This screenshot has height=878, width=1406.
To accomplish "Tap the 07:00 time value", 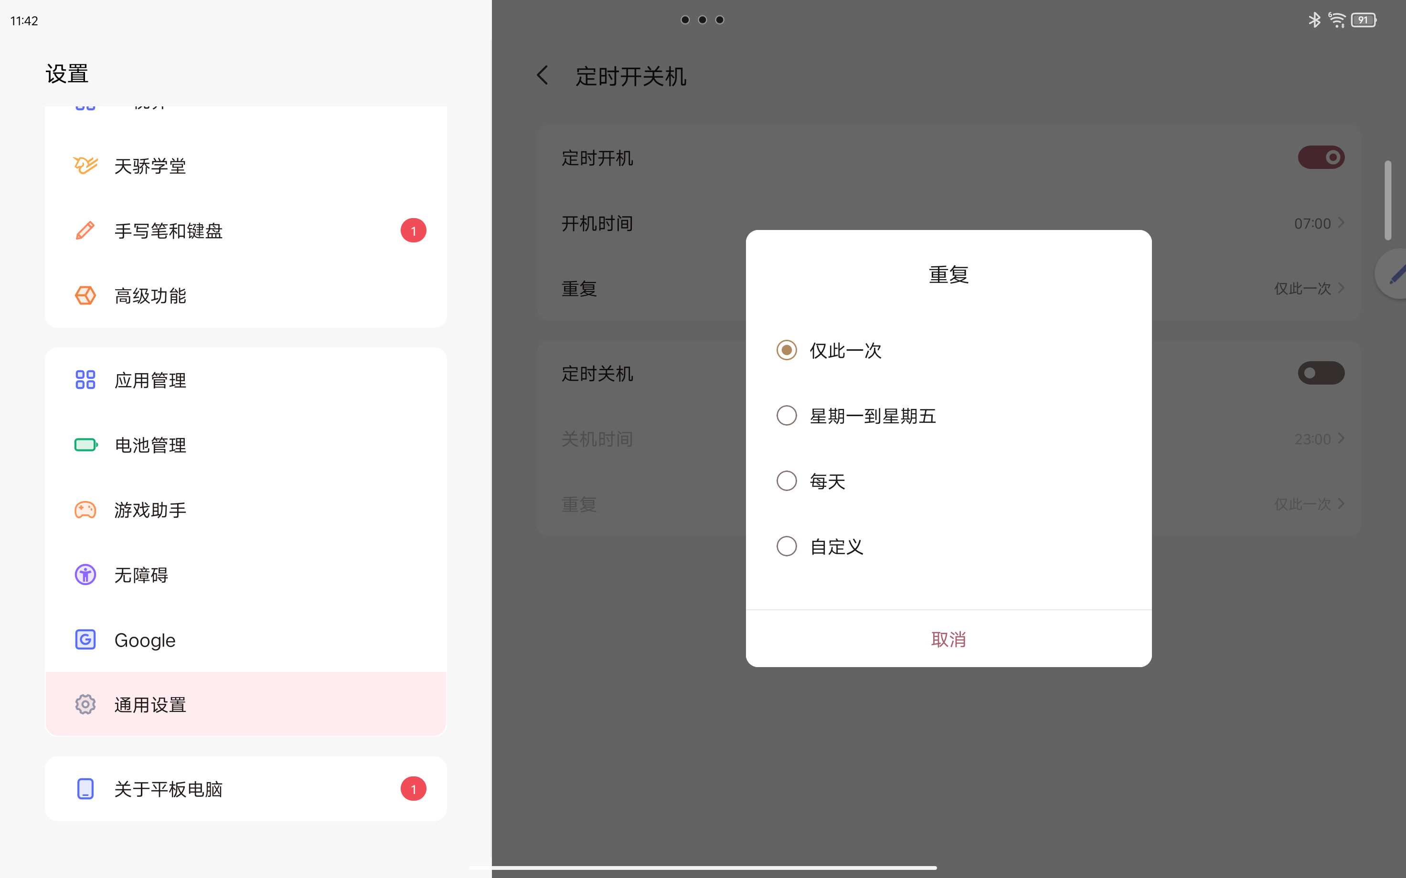I will tap(1312, 224).
